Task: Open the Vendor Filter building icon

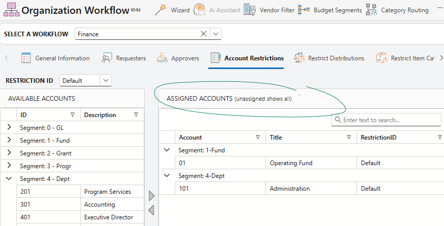Action: (250, 10)
